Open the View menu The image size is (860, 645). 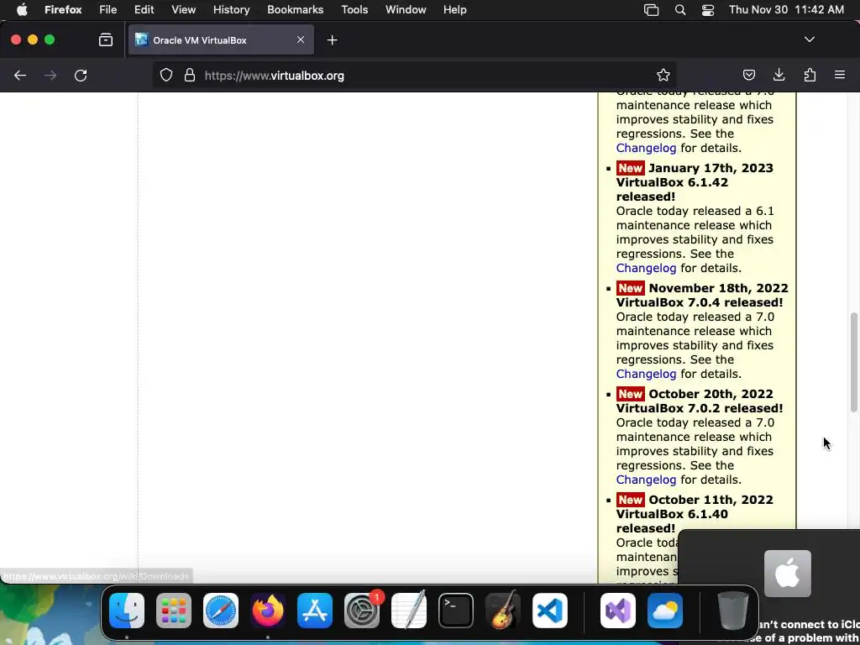point(183,10)
